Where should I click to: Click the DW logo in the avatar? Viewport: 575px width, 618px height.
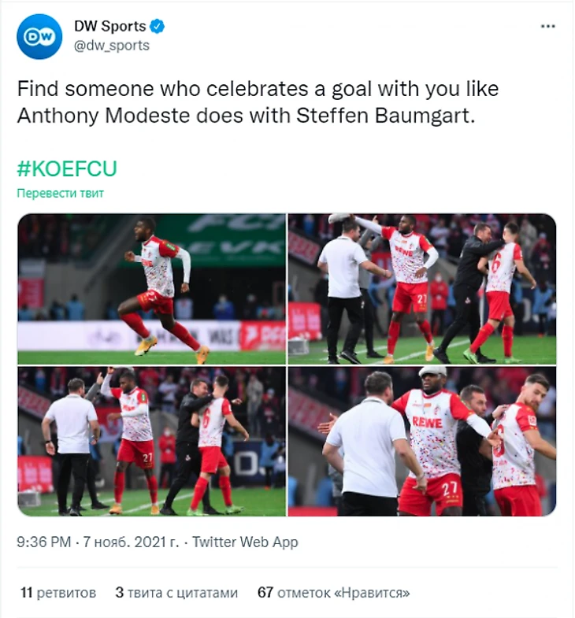pyautogui.click(x=39, y=37)
